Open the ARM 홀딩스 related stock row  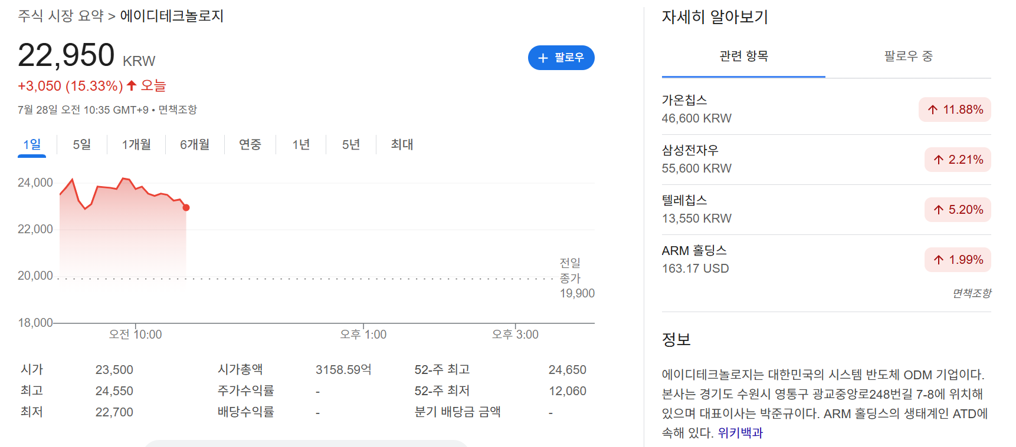826,260
